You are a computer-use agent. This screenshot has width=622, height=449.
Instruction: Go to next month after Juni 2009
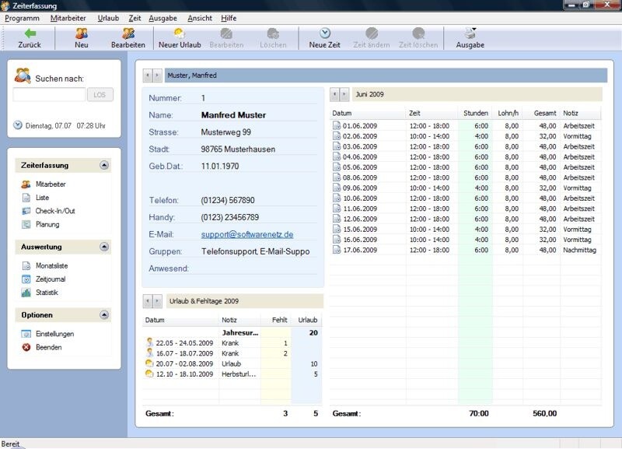coord(344,94)
